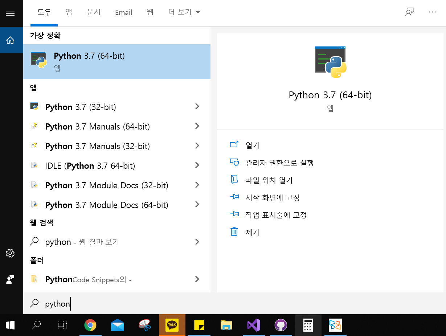Click the taskbar search magnifier
446x336 pixels.
pyautogui.click(x=36, y=325)
